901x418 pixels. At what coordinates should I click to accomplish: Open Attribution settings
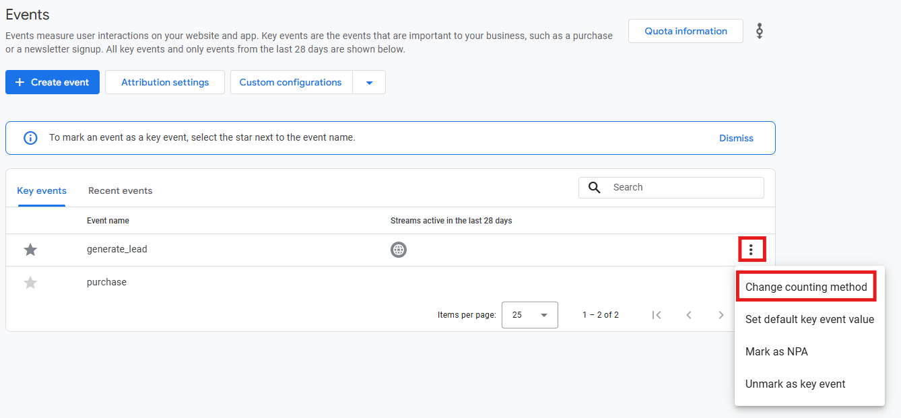pos(165,82)
